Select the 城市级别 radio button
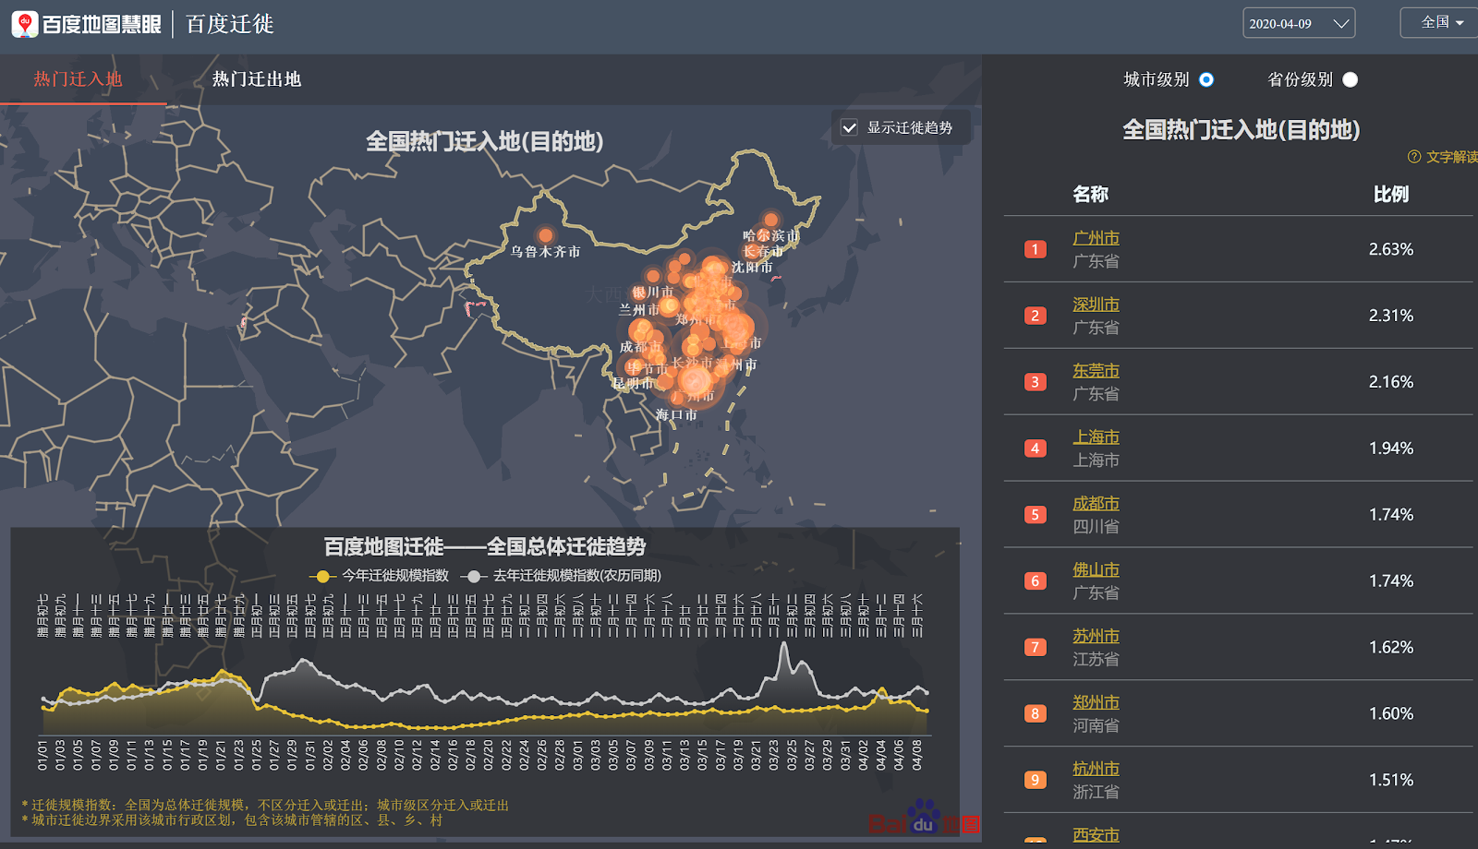 pyautogui.click(x=1206, y=80)
